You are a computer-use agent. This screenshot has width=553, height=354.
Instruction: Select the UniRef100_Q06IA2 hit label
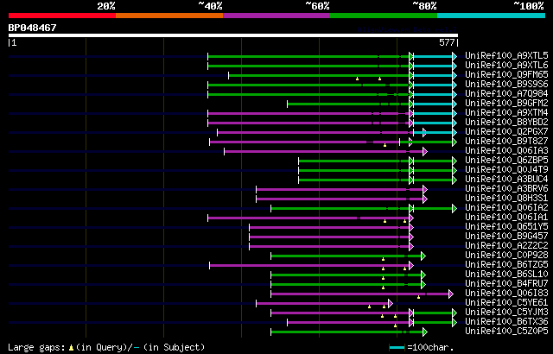(506, 208)
